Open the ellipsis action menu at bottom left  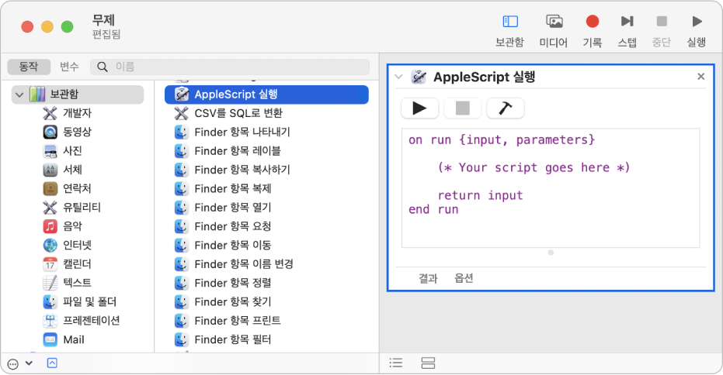20,363
